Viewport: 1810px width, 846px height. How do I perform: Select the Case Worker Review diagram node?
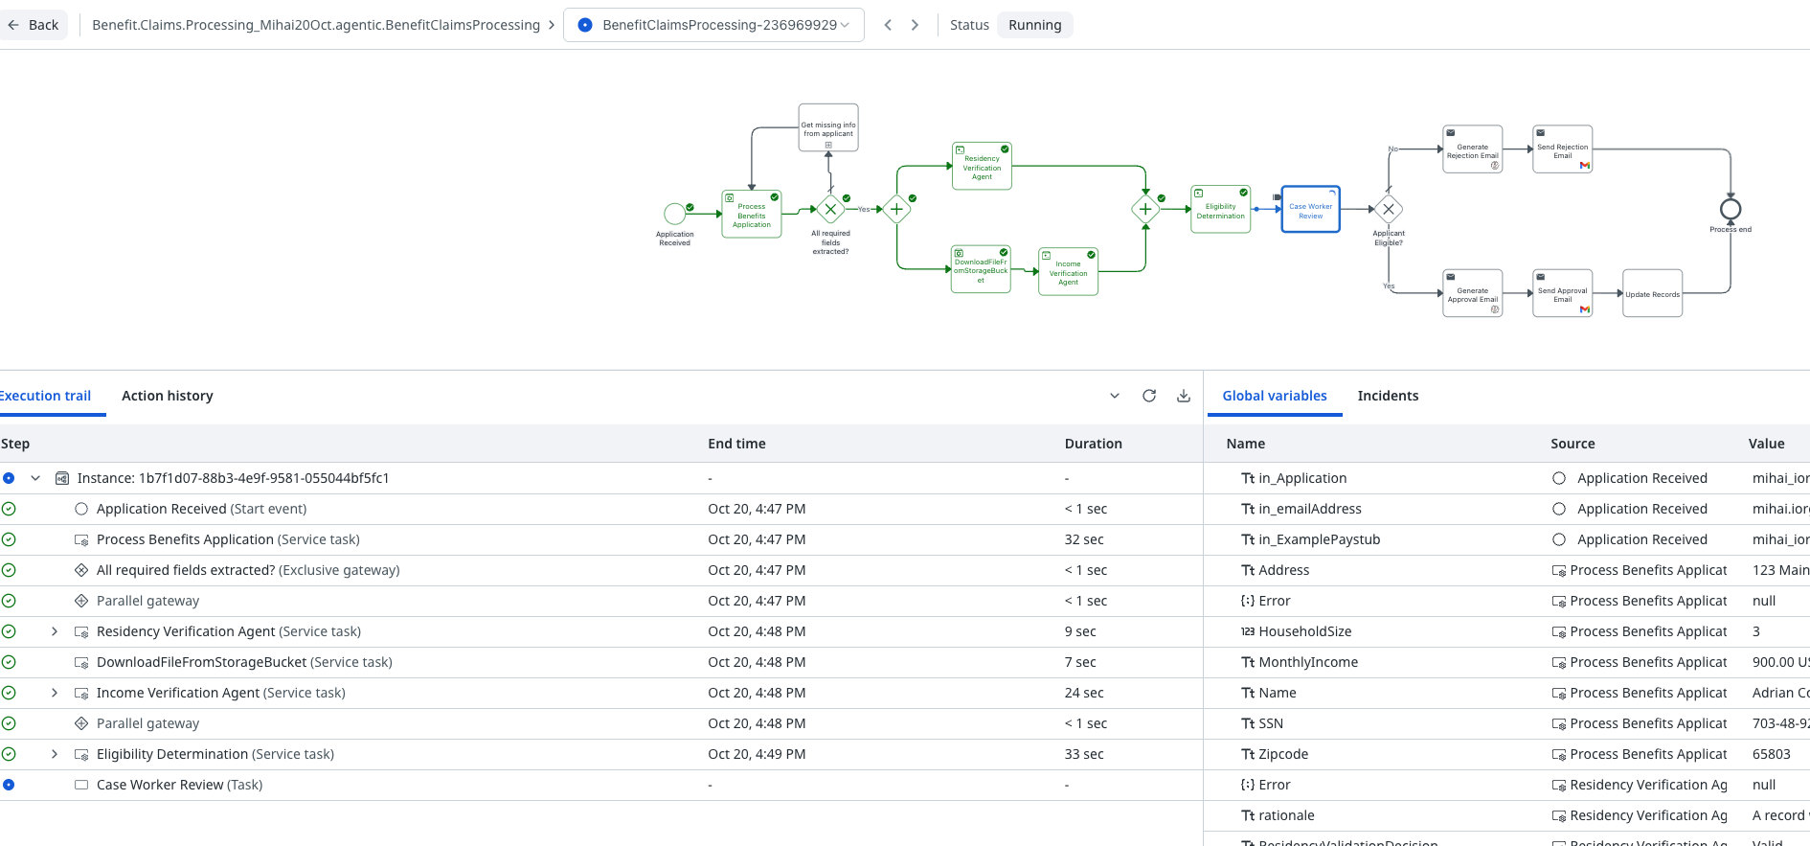tap(1310, 210)
